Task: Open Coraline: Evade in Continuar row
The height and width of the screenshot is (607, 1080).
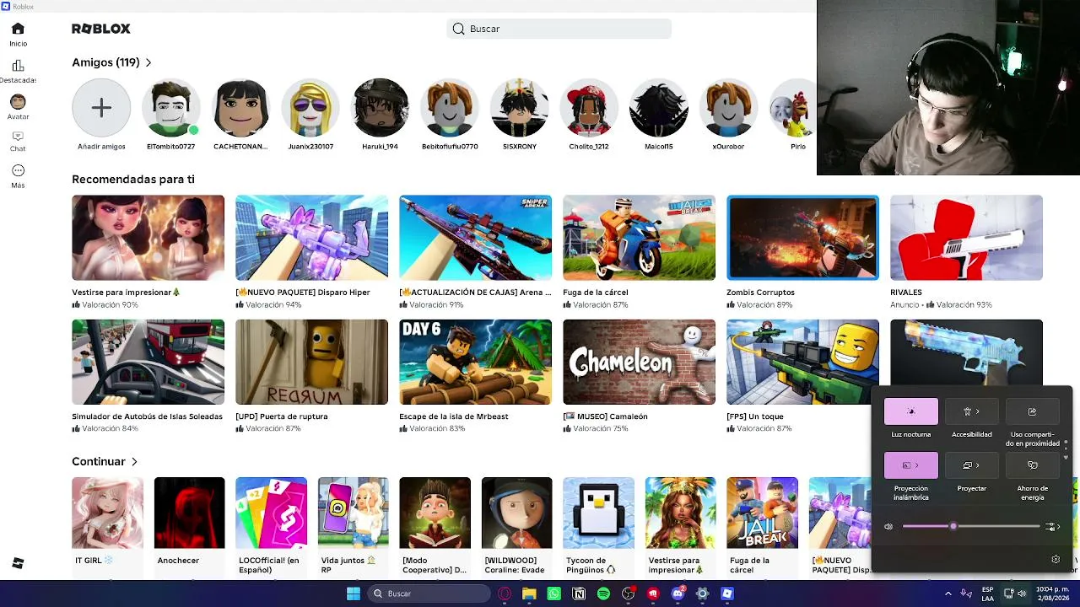Action: (516, 513)
